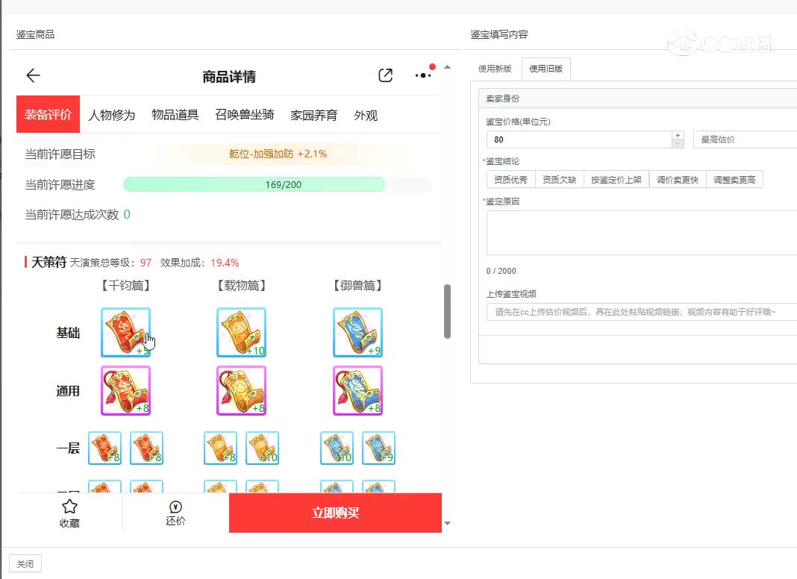Choose the 按鉴定价上架 conclusion
The height and width of the screenshot is (579, 797).
point(616,179)
